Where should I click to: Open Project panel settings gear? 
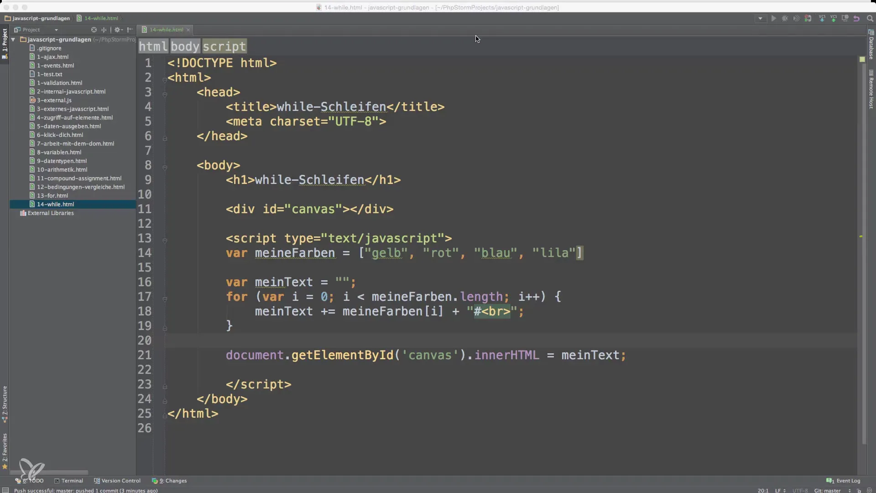pyautogui.click(x=118, y=30)
